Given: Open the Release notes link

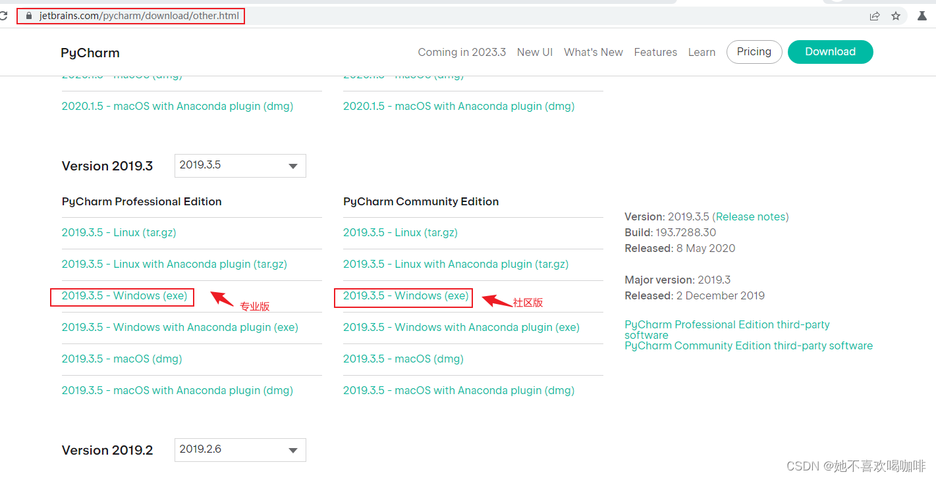Looking at the screenshot, I should (x=750, y=216).
